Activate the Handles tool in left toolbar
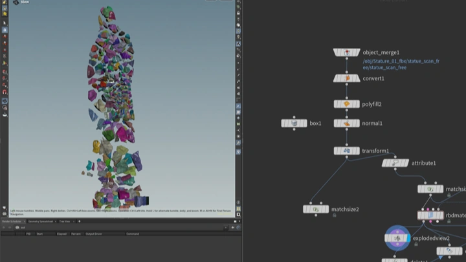466x262 pixels. pyautogui.click(x=5, y=63)
